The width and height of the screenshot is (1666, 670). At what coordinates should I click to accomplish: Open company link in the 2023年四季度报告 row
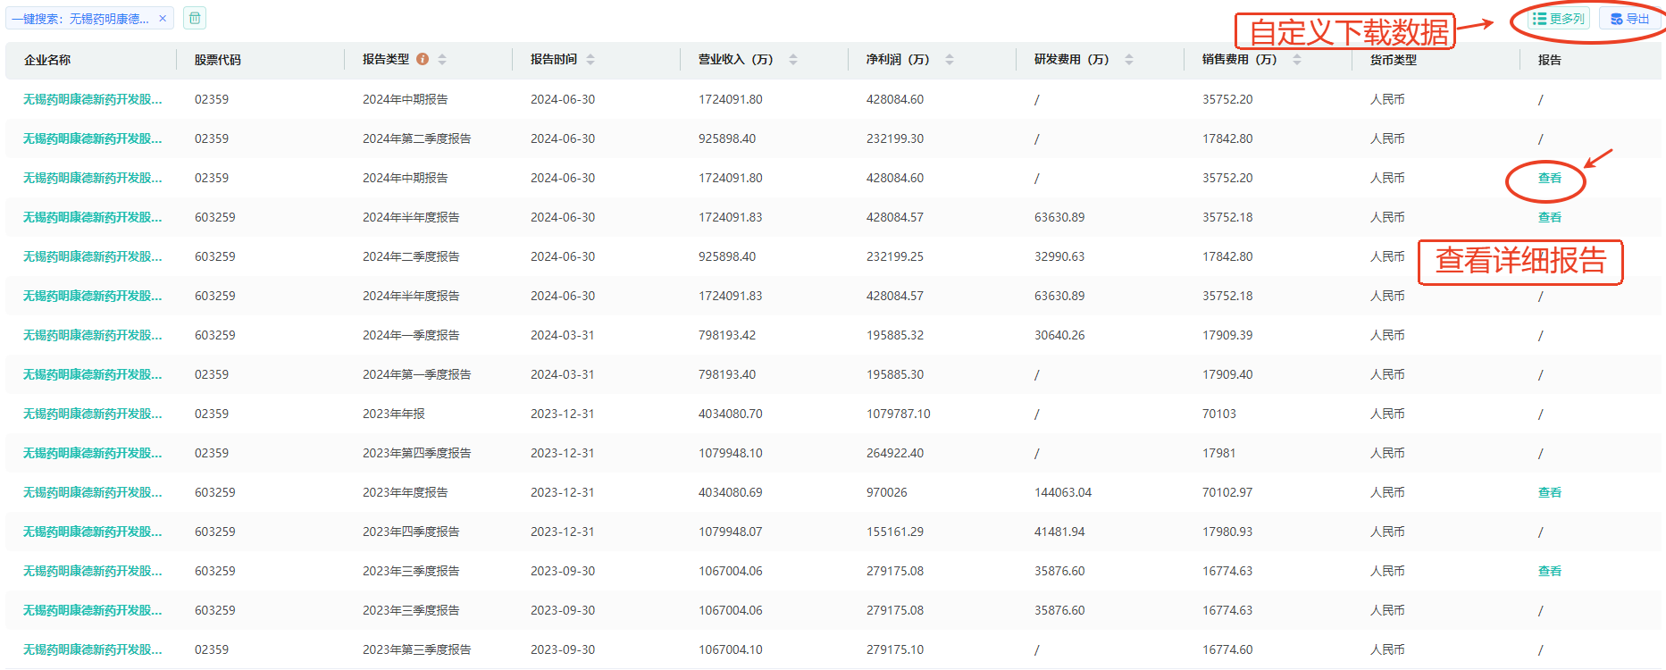(x=93, y=532)
